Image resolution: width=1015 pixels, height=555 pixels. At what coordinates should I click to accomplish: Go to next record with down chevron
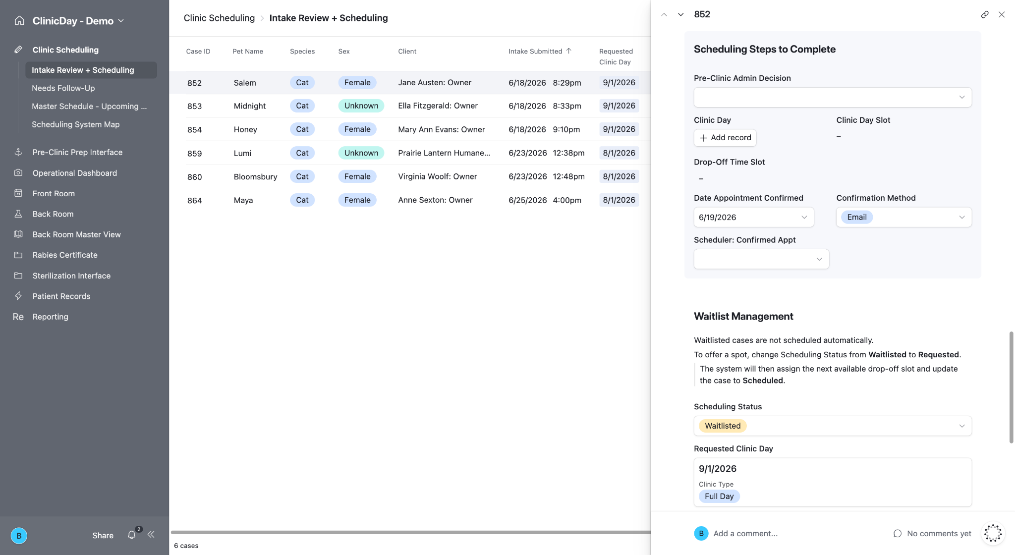(681, 14)
